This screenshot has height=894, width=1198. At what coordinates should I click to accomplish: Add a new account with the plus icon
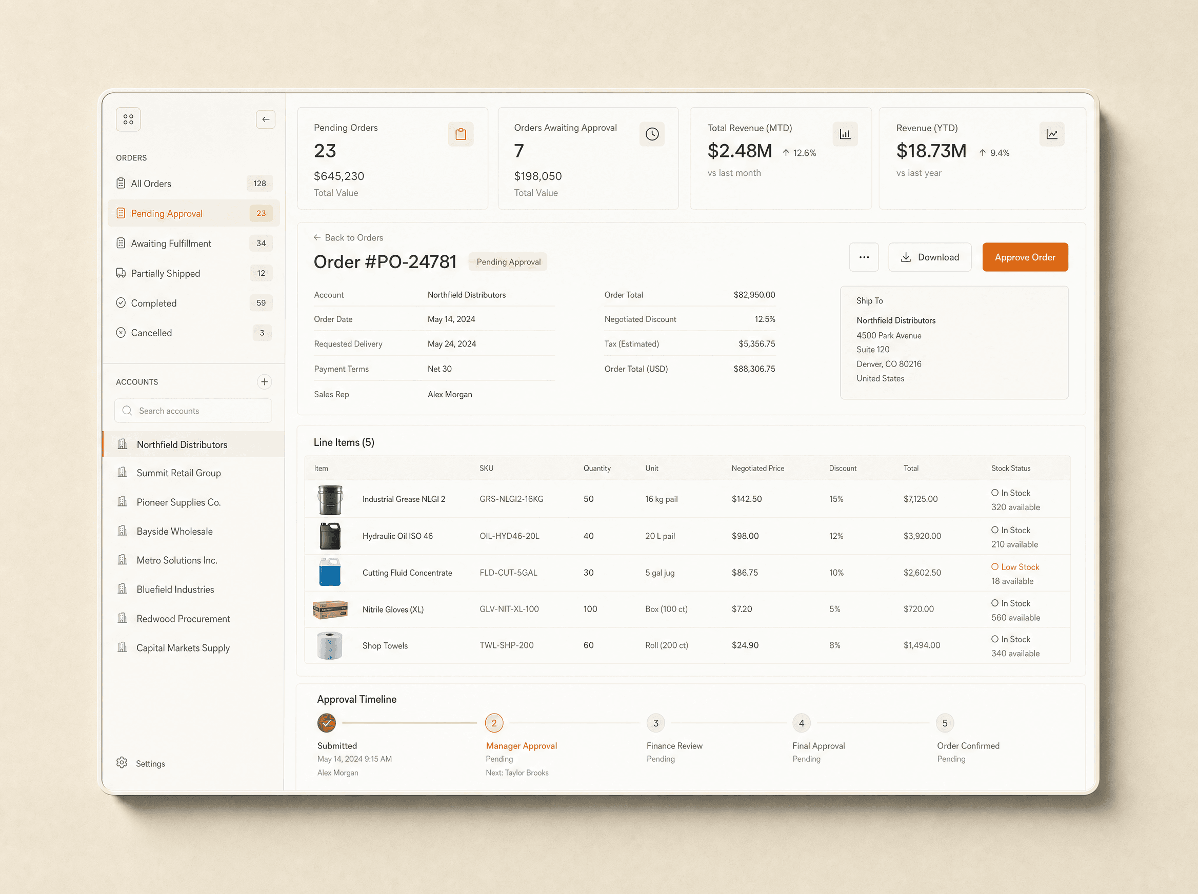264,381
